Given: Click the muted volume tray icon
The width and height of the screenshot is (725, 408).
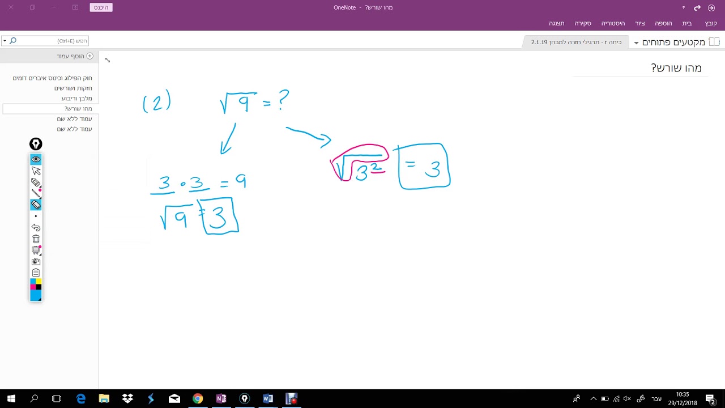Looking at the screenshot, I should coord(628,398).
